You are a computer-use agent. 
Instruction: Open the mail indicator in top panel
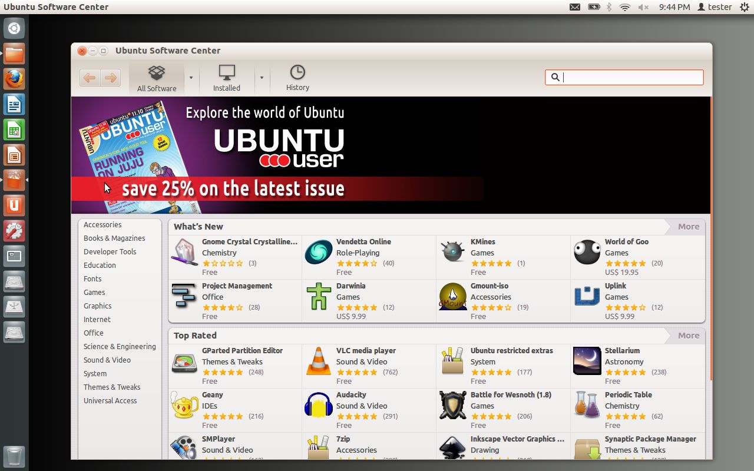coord(575,7)
